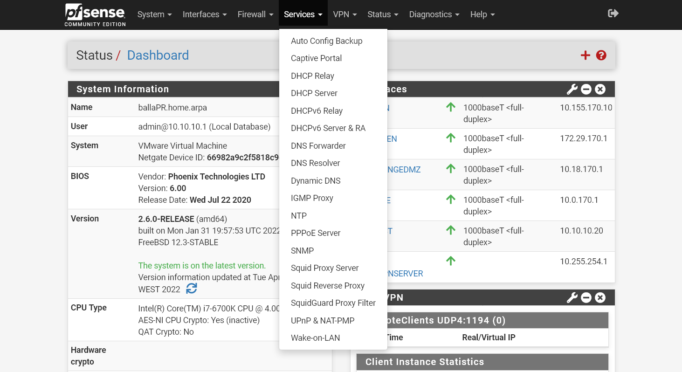
Task: Open Interfaces widget settings with the wrench icon
Action: (572, 89)
